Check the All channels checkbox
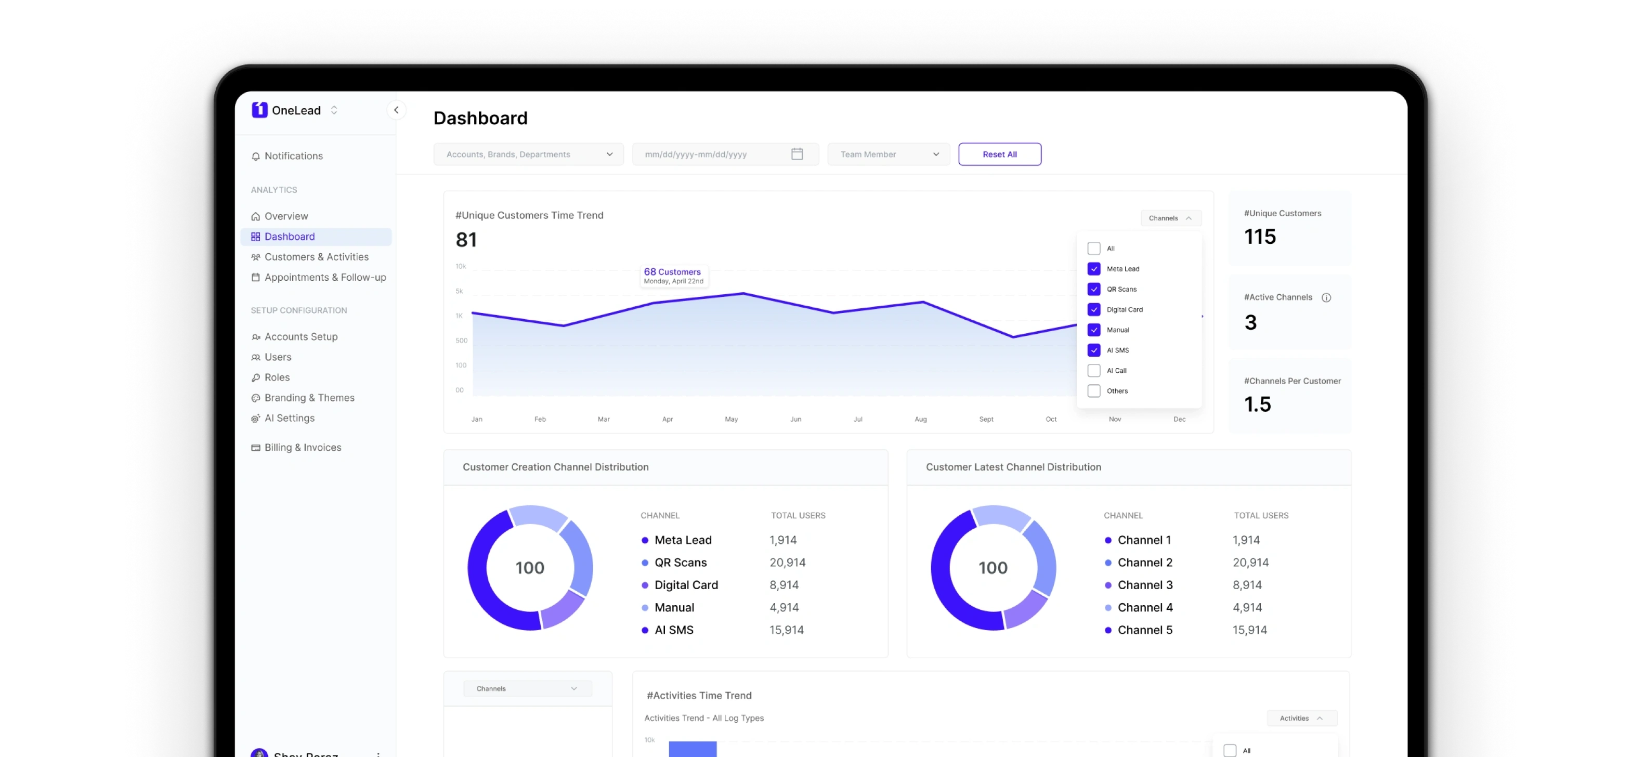 (x=1093, y=249)
